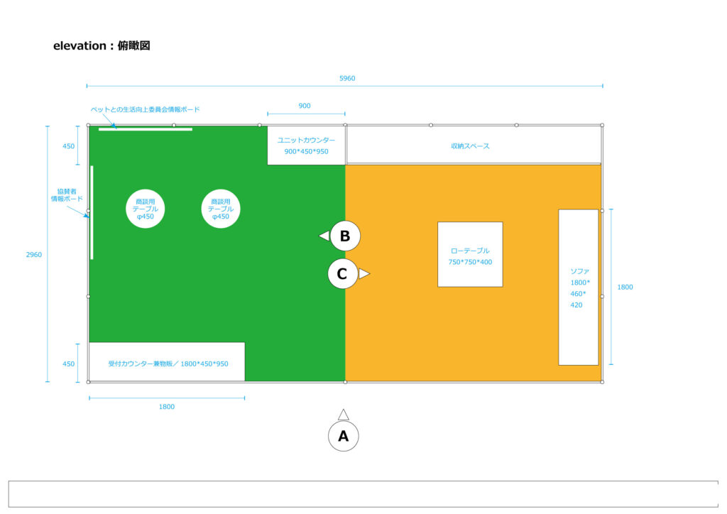Click the ユニットカウンター box
727x514 pixels.
pyautogui.click(x=306, y=146)
